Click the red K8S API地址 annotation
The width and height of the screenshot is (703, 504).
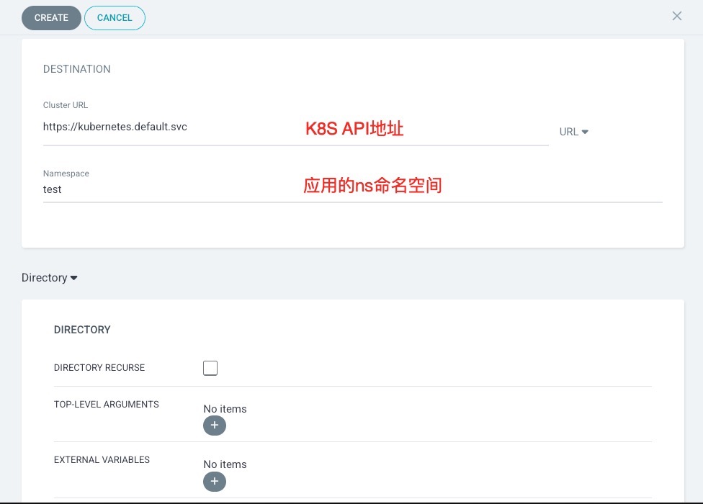(x=354, y=129)
